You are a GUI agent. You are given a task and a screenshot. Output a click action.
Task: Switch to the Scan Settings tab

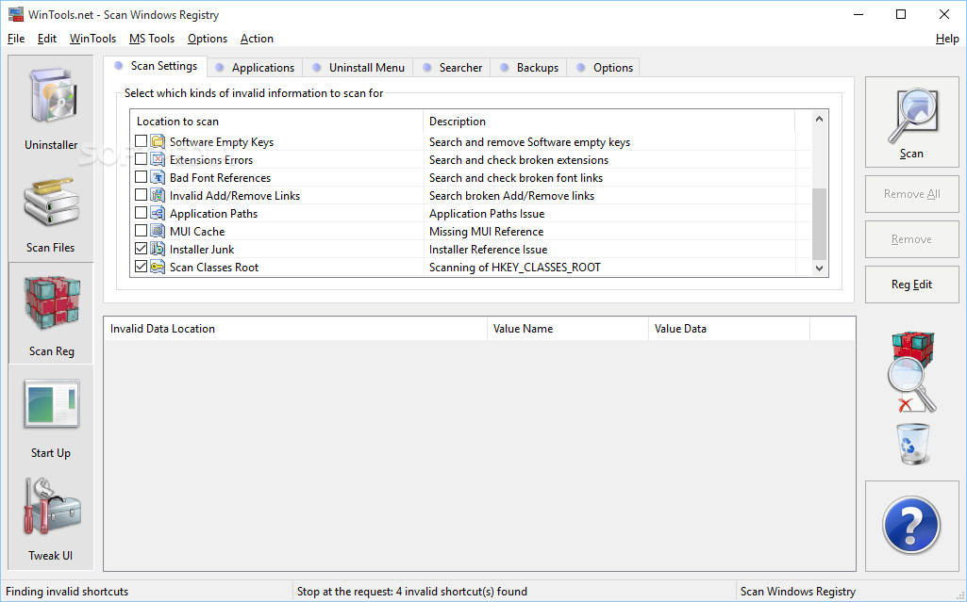(x=156, y=66)
